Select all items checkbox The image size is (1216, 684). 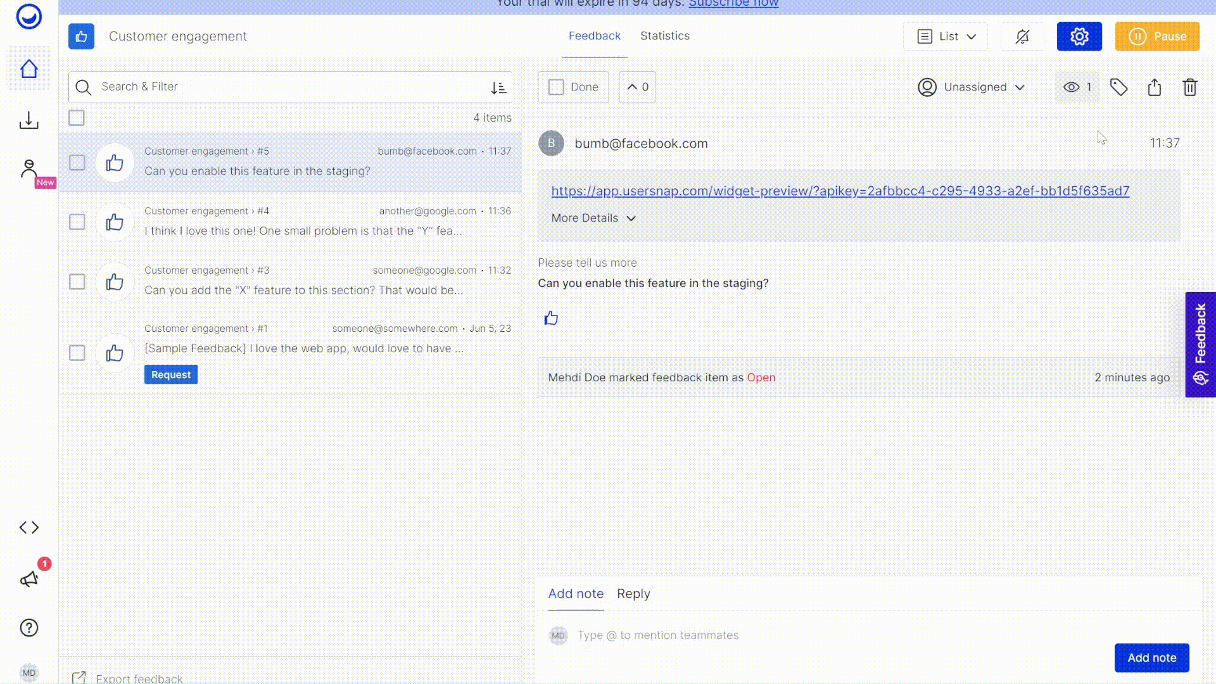click(x=77, y=118)
